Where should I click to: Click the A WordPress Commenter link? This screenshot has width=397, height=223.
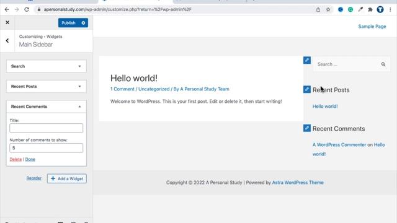coord(339,145)
